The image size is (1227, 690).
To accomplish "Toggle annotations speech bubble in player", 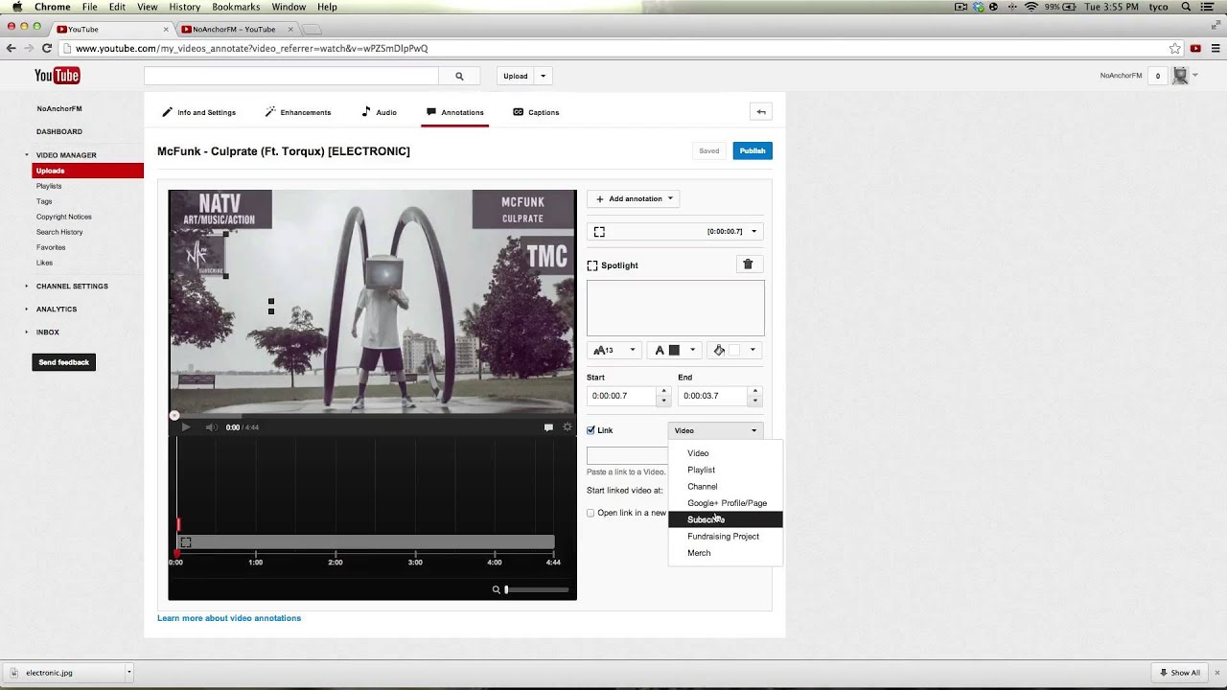I will [x=548, y=427].
